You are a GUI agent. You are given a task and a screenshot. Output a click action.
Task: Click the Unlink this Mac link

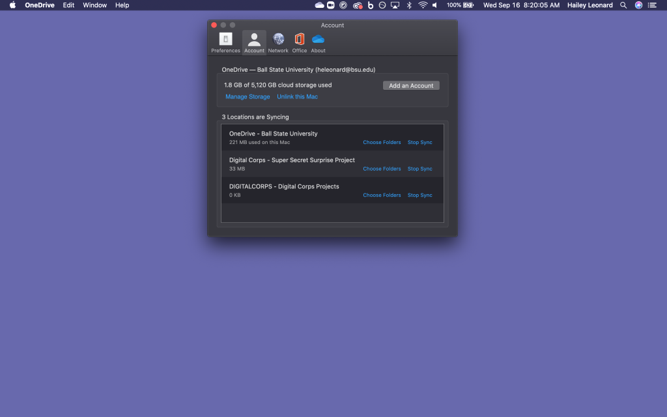pyautogui.click(x=297, y=97)
